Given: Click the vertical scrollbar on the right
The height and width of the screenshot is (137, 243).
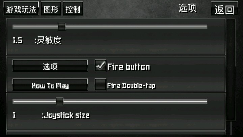Looking at the screenshot, I should pyautogui.click(x=231, y=70).
